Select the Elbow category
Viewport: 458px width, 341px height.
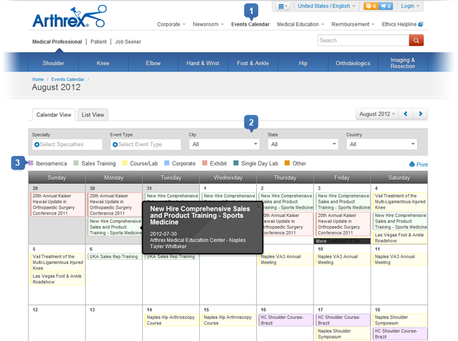click(153, 63)
